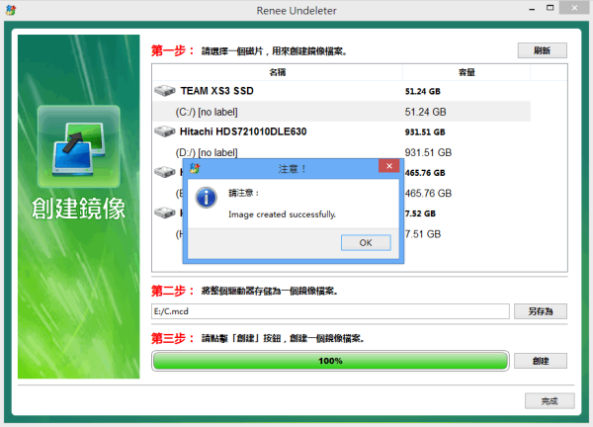The width and height of the screenshot is (593, 427).
Task: Click the drive icon in the 7.52 GB row
Action: click(x=165, y=213)
